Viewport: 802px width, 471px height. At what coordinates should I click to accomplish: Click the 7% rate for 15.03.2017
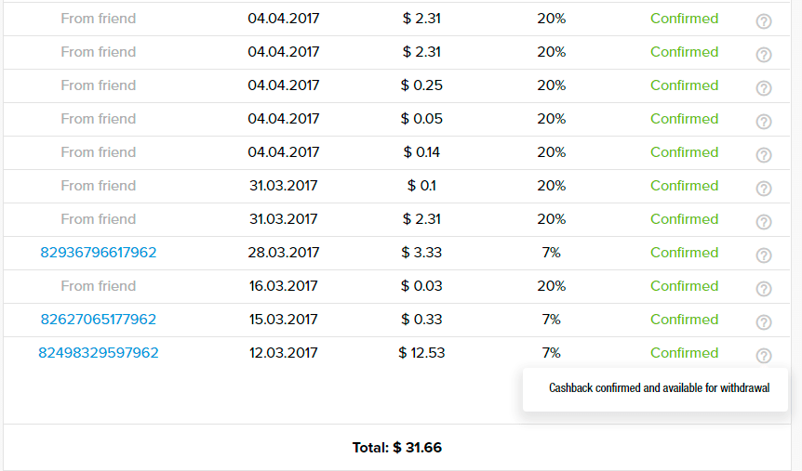tap(552, 320)
